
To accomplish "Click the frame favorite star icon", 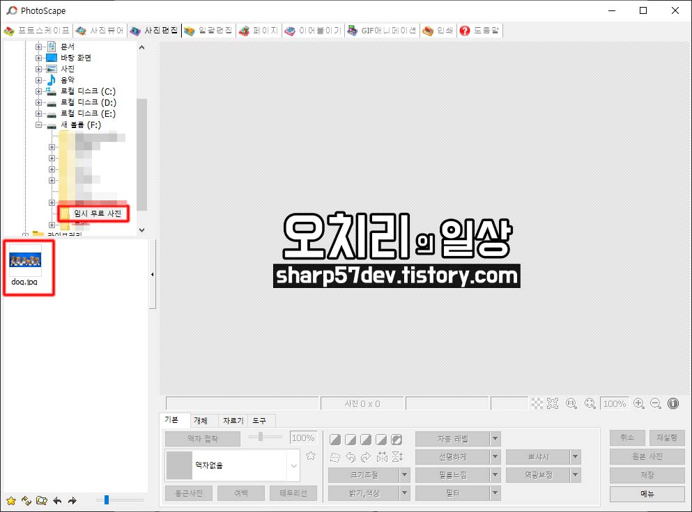I will [311, 456].
